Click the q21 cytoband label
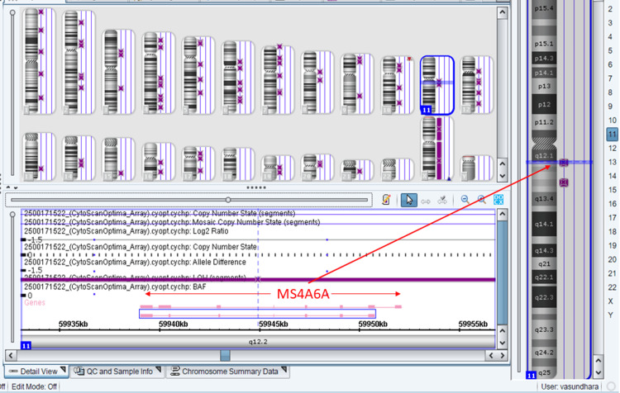Viewport: 620px width, 393px height. (544, 264)
